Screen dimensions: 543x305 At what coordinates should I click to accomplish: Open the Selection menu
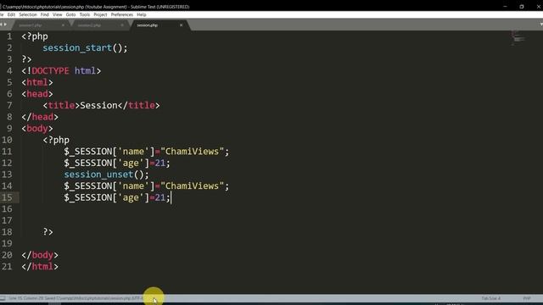(28, 14)
